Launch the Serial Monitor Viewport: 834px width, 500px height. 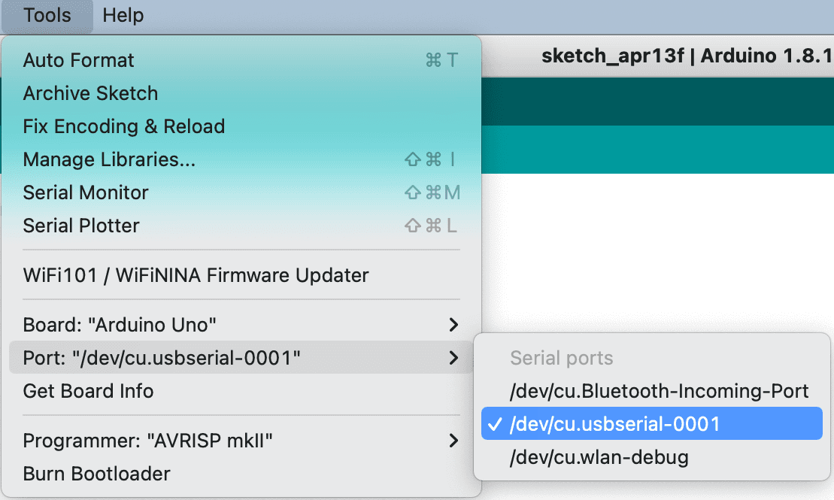click(84, 192)
